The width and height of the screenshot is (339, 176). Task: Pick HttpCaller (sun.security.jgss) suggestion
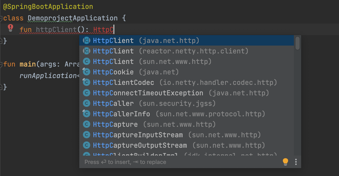187,103
